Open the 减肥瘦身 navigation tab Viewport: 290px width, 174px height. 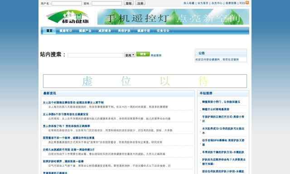tap(105, 31)
